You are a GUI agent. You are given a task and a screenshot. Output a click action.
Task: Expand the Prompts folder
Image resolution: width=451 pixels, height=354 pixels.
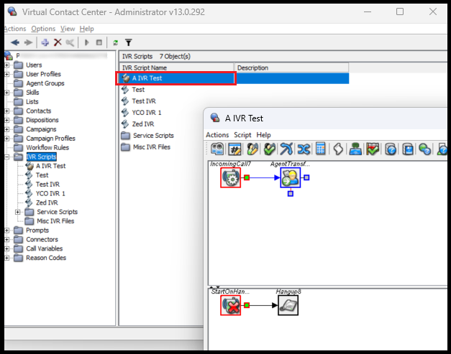pyautogui.click(x=7, y=230)
